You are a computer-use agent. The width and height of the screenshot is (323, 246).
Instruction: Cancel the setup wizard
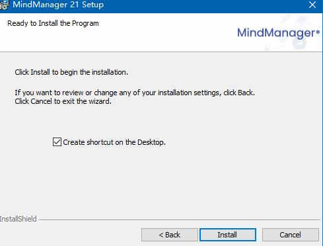coord(290,235)
